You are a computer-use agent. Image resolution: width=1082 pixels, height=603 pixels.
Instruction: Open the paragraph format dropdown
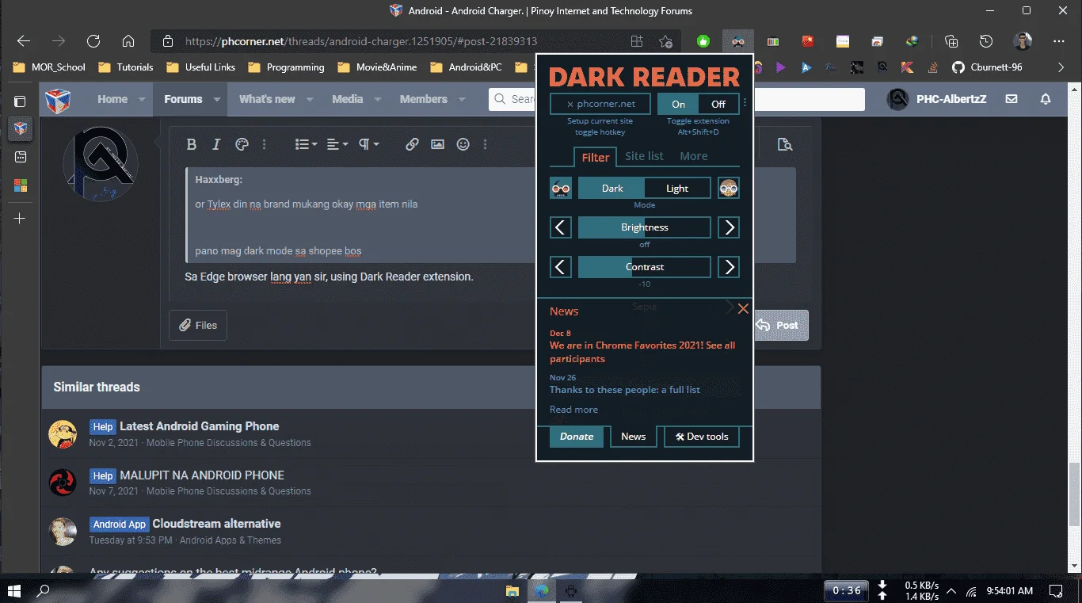[x=369, y=144]
